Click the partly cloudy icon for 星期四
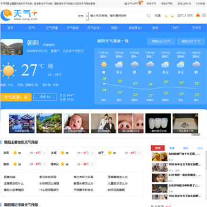Viewport: 207px width, 207px height. pyautogui.click(x=181, y=64)
